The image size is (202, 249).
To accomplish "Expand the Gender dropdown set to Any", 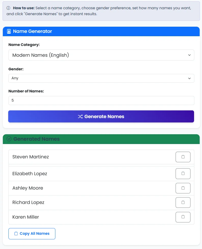I will pyautogui.click(x=101, y=78).
